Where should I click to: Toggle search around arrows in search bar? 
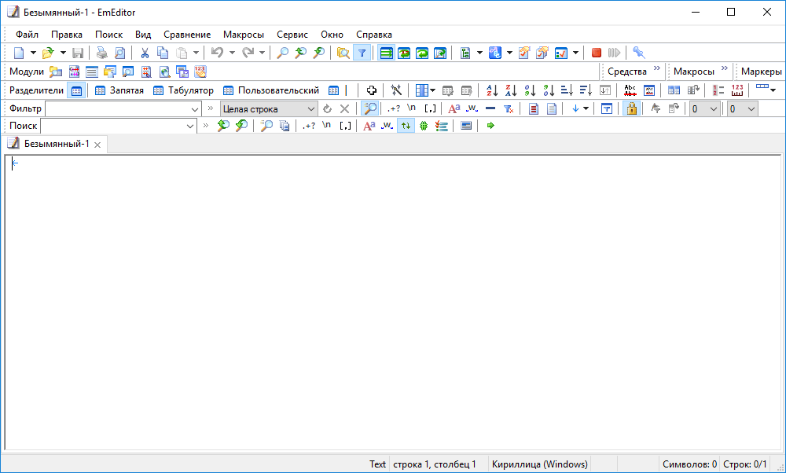click(406, 126)
